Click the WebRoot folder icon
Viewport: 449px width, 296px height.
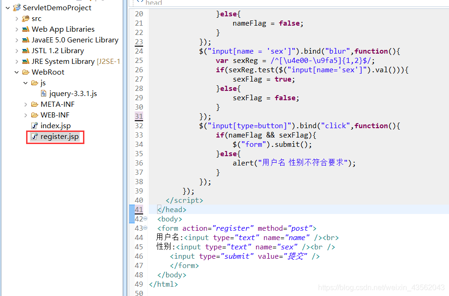pos(26,72)
